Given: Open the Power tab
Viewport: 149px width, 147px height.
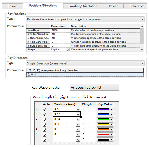Looking at the screenshot, I should click(x=113, y=6).
